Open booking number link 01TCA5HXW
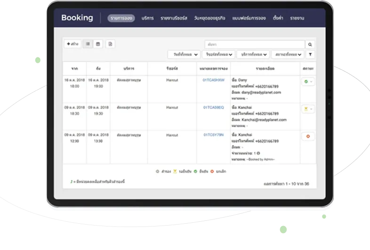Screen dimensions: 370x250 213,80
